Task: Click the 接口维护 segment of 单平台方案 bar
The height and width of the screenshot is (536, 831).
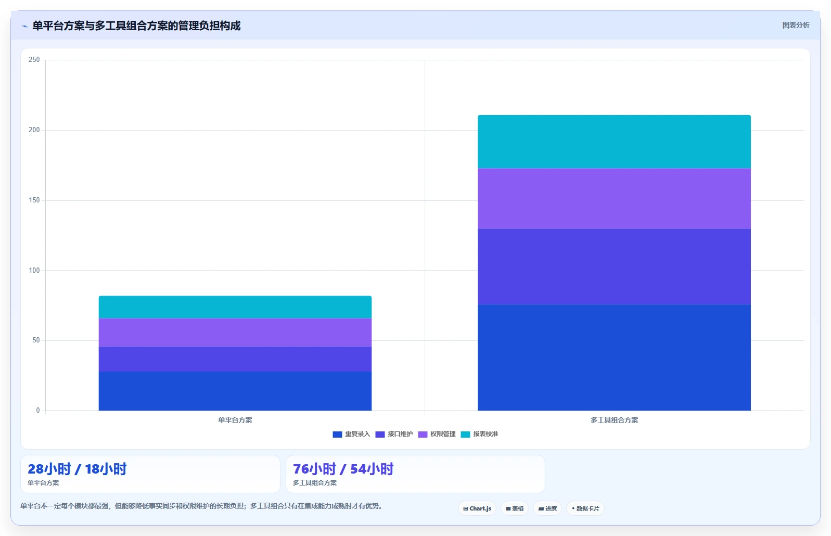Action: (235, 359)
